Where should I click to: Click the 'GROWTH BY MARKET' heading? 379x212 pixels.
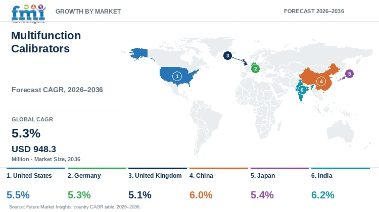tap(88, 12)
